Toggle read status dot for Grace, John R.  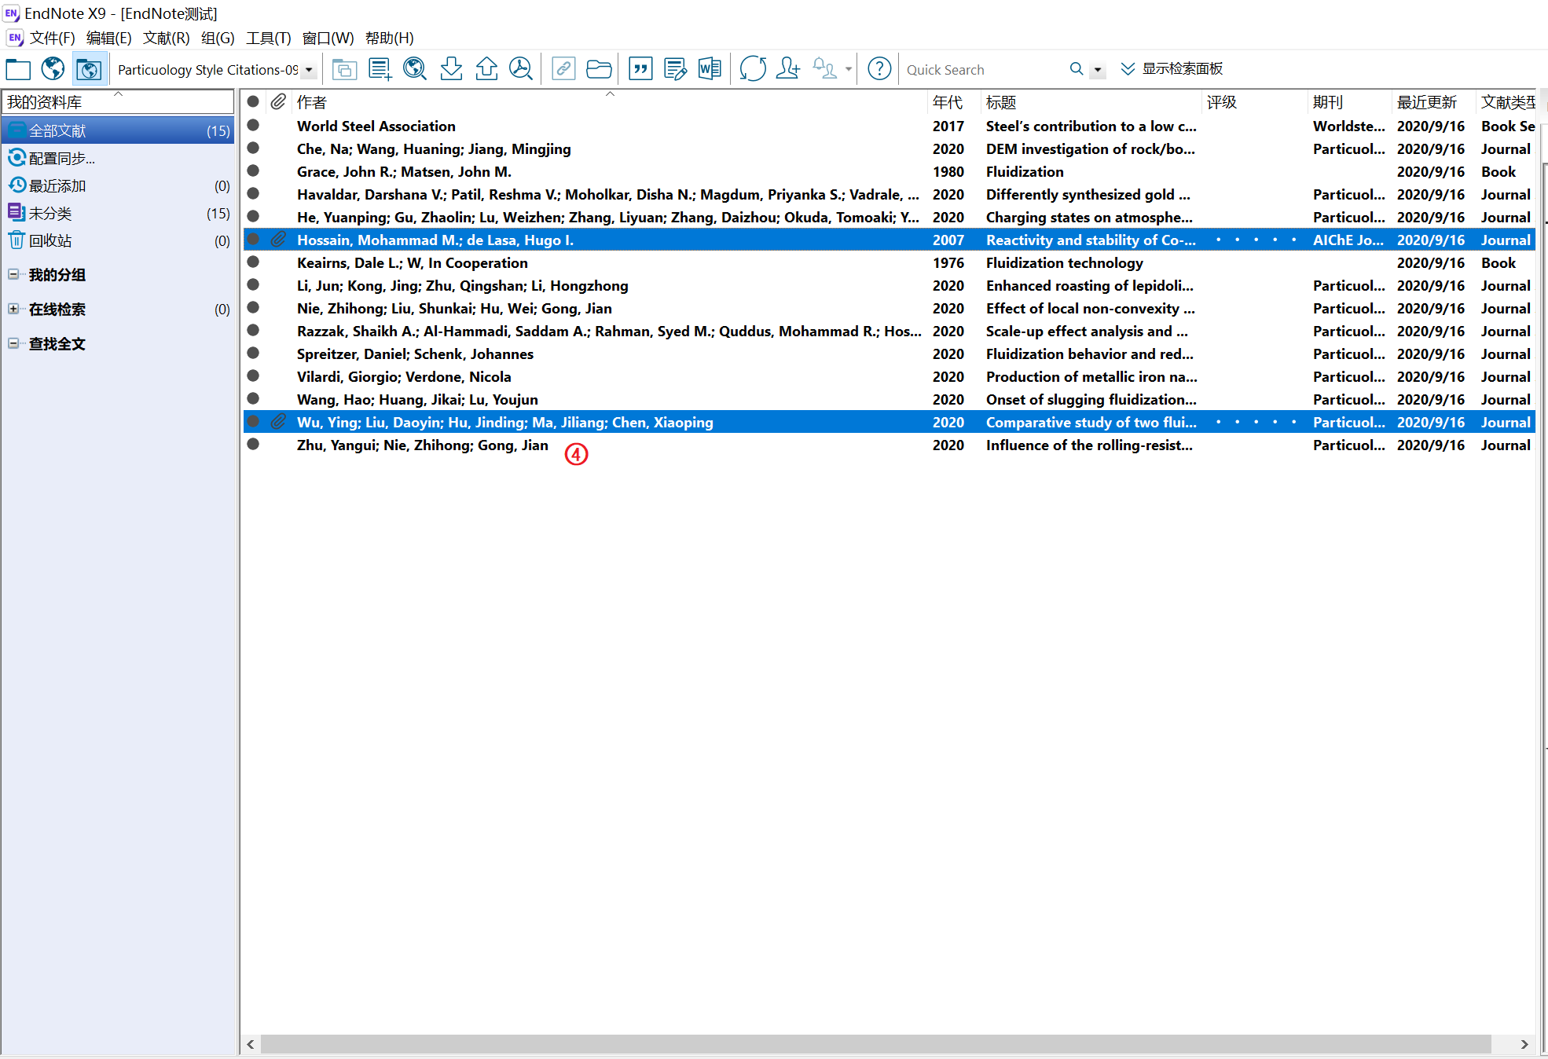point(253,170)
